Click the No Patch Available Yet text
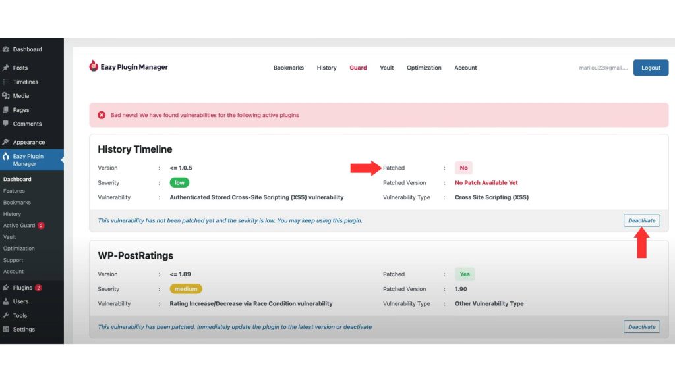Image resolution: width=675 pixels, height=379 pixels. 486,183
